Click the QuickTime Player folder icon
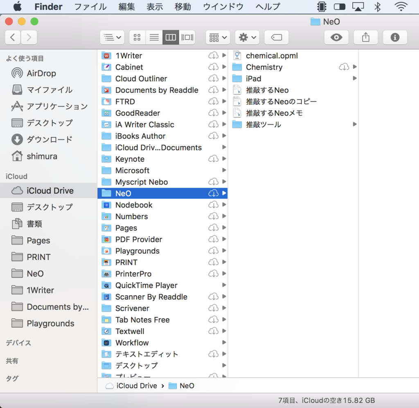 click(x=106, y=286)
